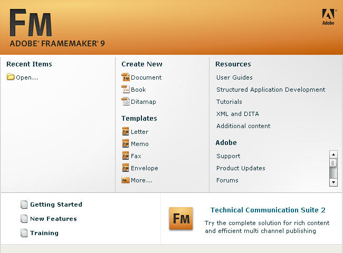Choose the Fax template

point(136,156)
